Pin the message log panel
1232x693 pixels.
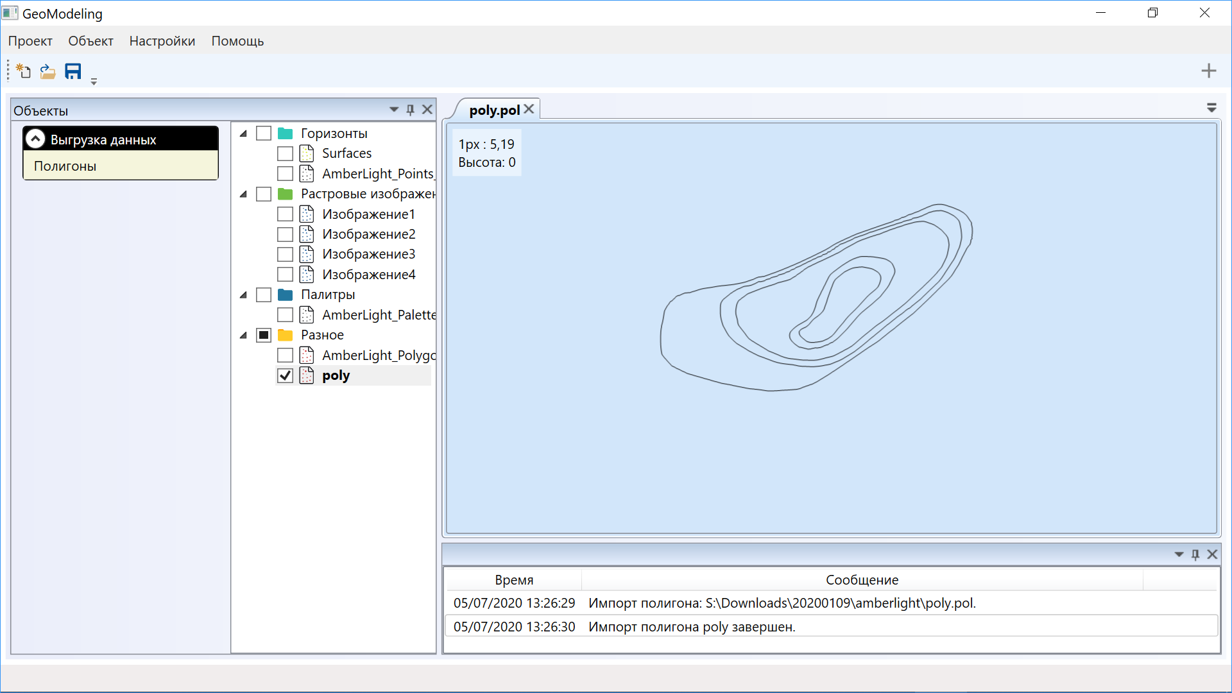click(x=1195, y=554)
